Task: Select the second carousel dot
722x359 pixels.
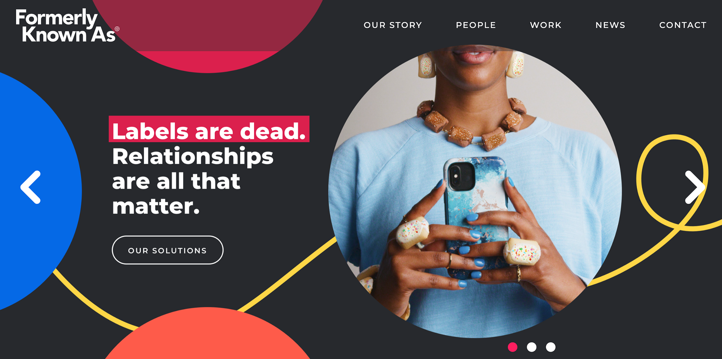Action: click(x=532, y=347)
